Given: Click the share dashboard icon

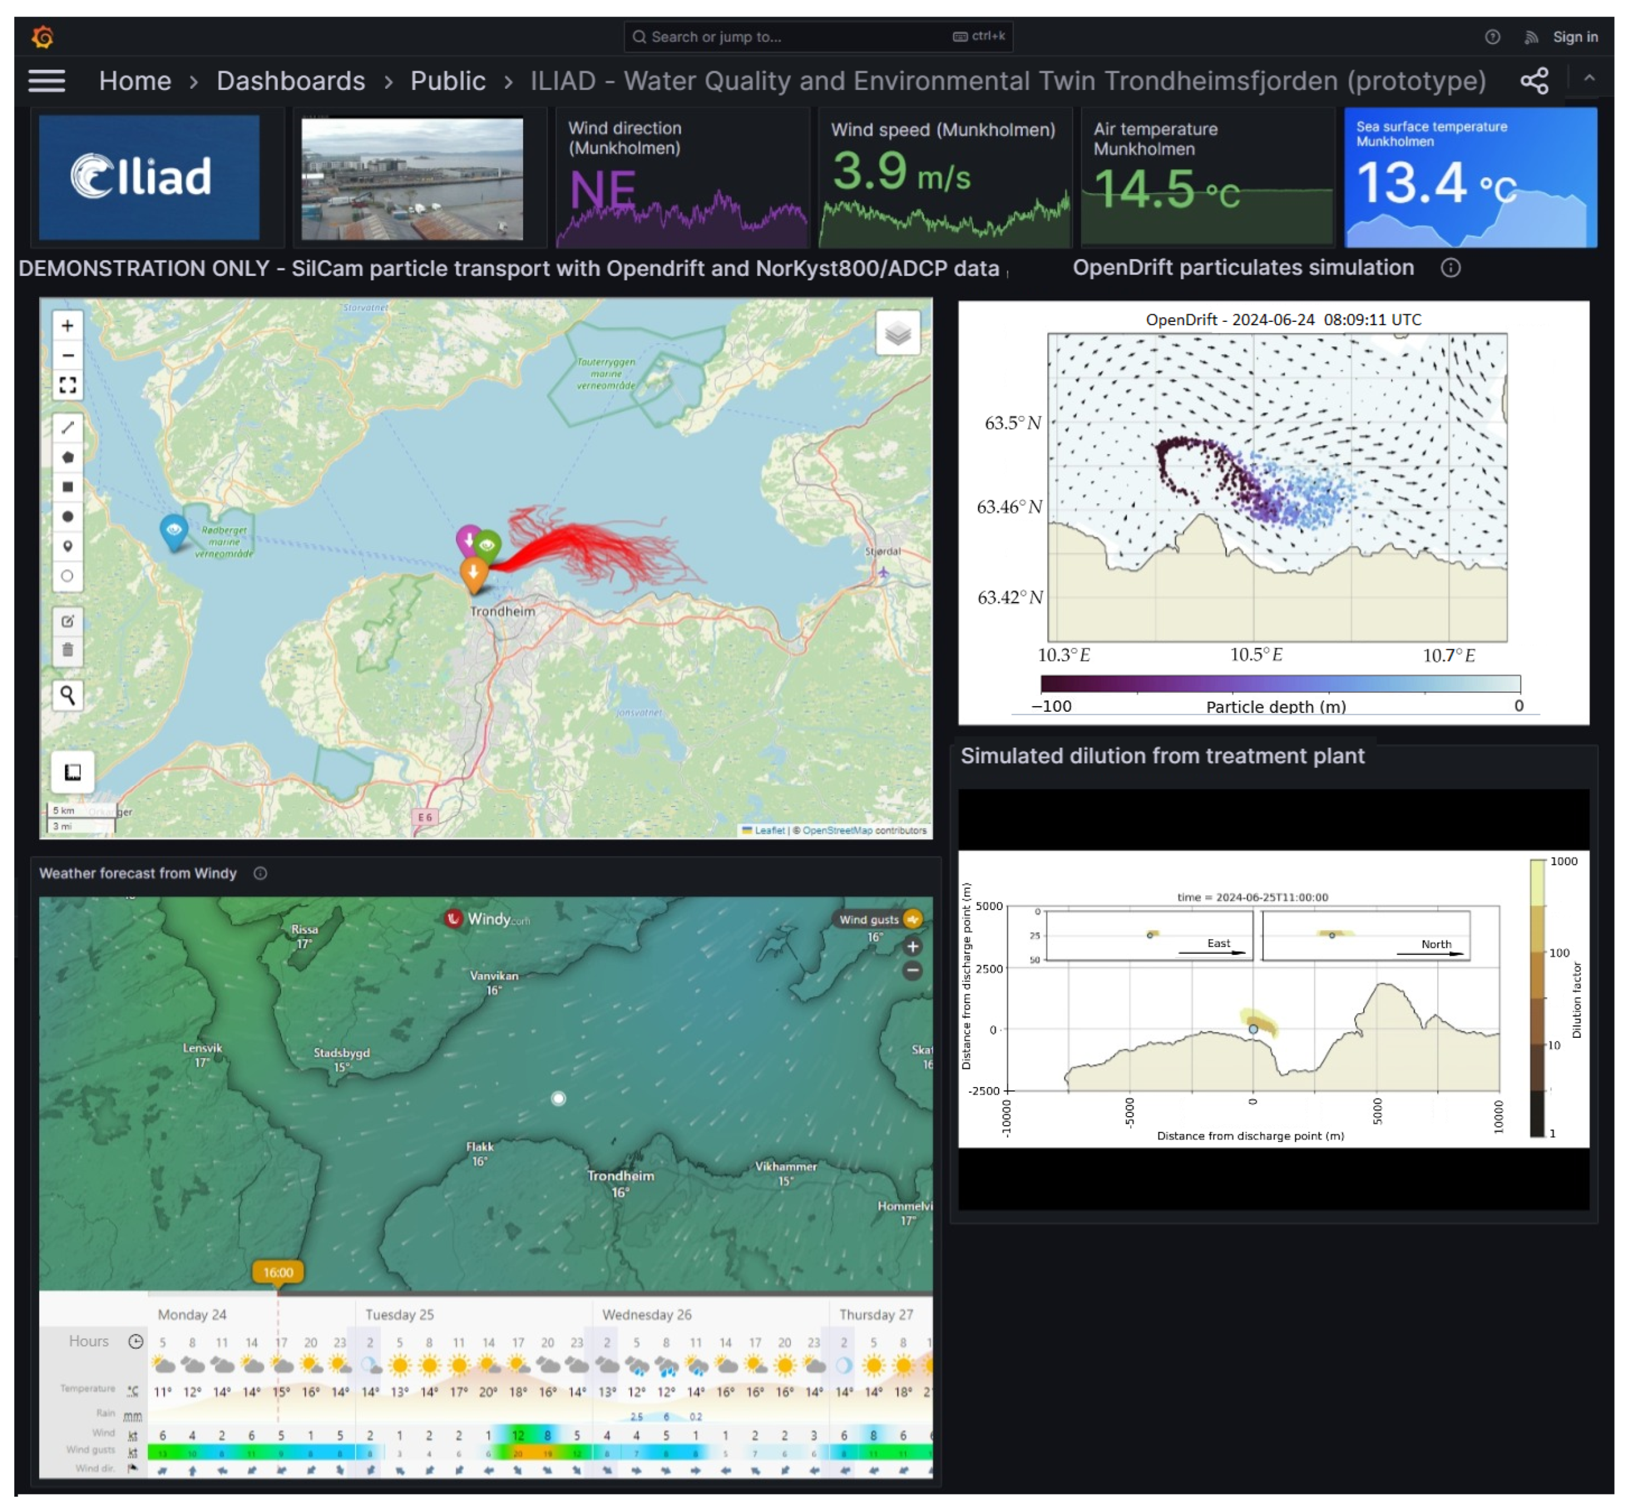Looking at the screenshot, I should [1534, 81].
